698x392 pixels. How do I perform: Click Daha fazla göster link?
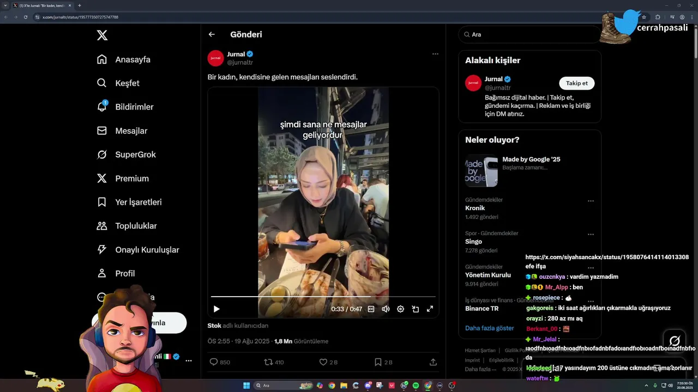tap(489, 328)
